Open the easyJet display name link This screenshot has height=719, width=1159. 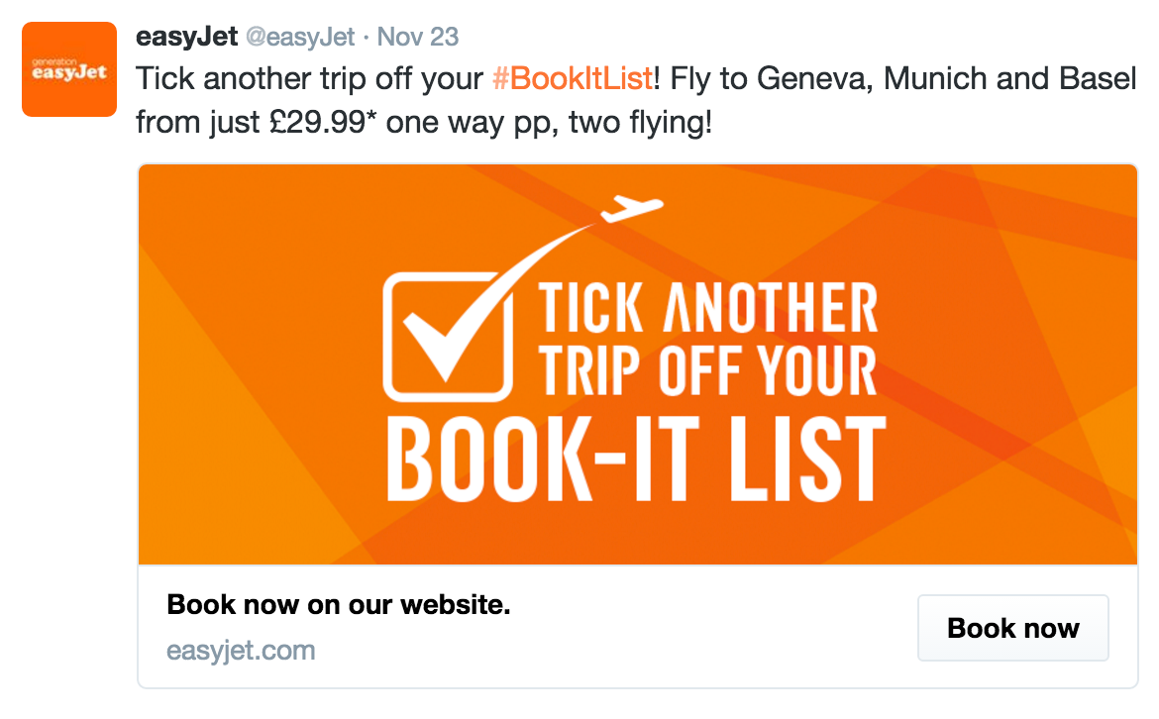187,37
